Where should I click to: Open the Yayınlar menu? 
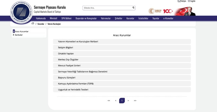pos(156,18)
